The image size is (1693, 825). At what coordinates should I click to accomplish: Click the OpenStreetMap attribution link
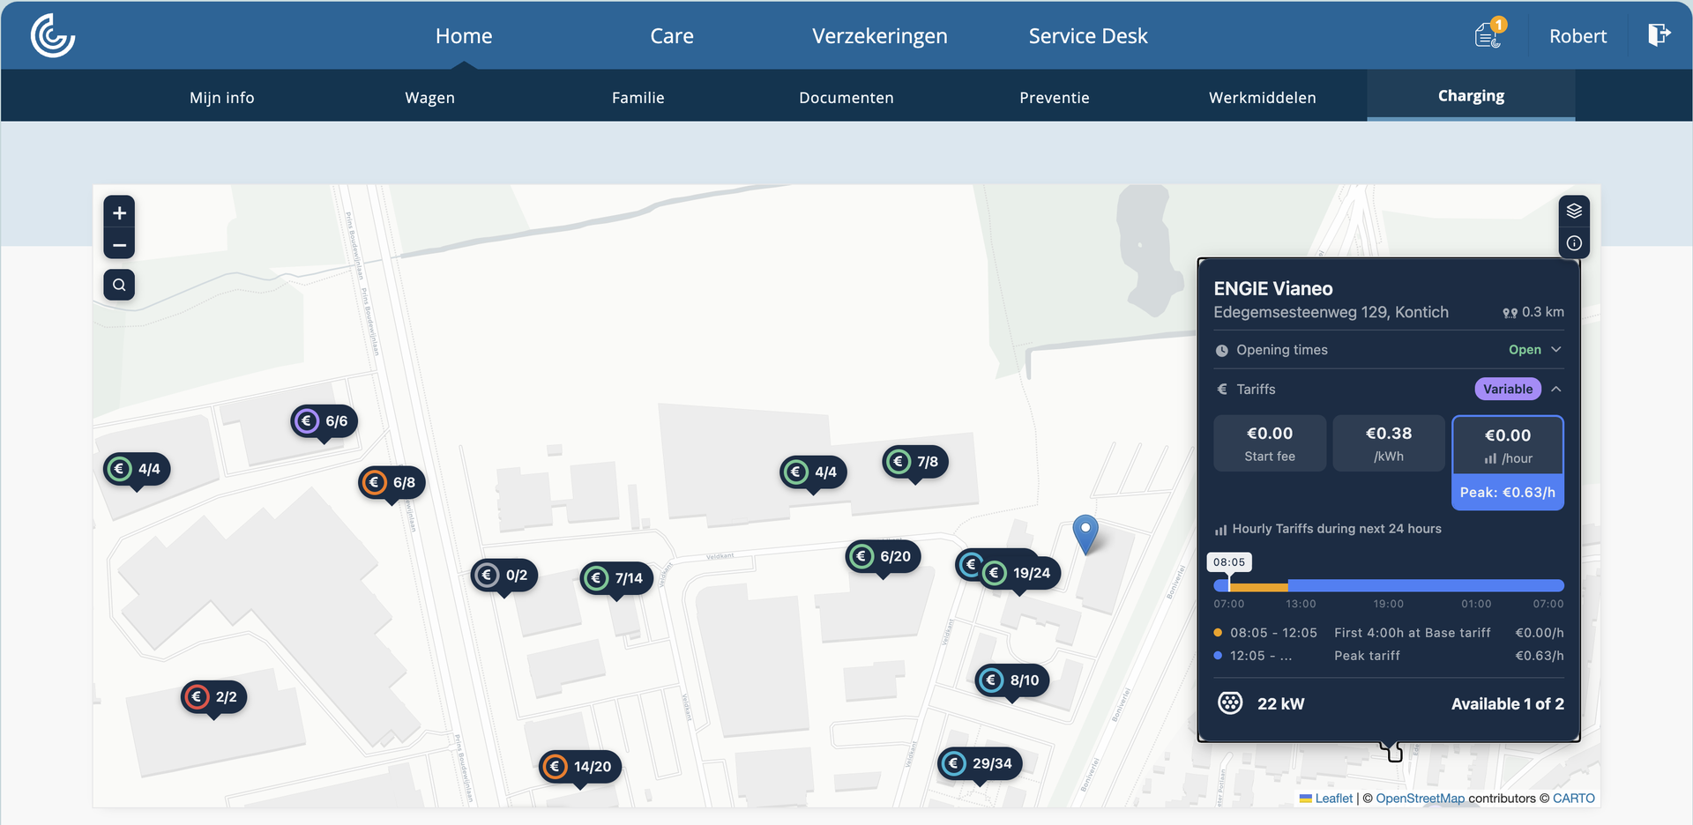point(1418,798)
